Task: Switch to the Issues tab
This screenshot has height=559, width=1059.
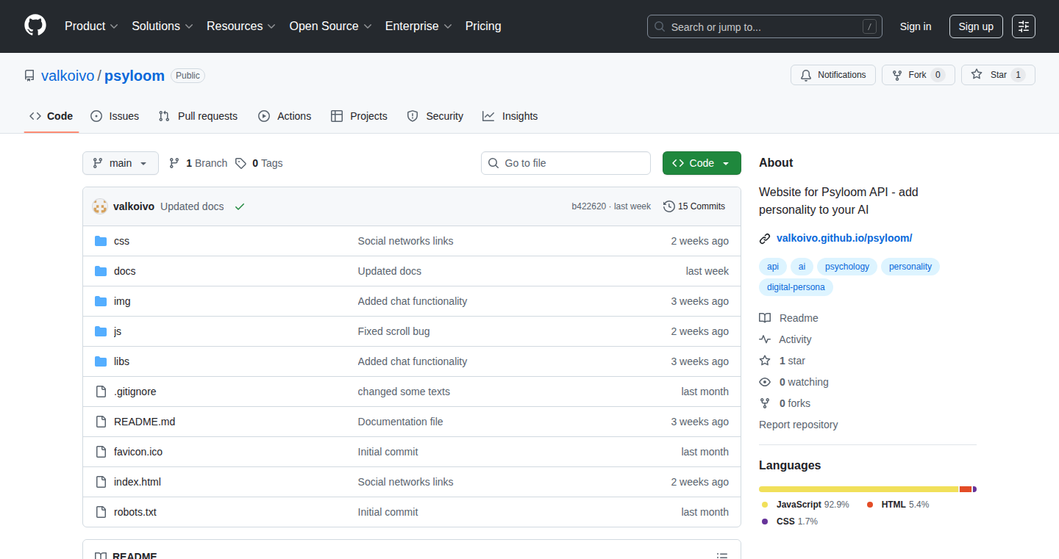Action: click(x=115, y=116)
